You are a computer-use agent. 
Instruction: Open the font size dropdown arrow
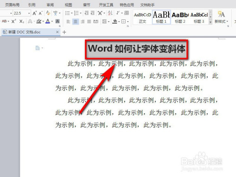pyautogui.click(x=29, y=13)
